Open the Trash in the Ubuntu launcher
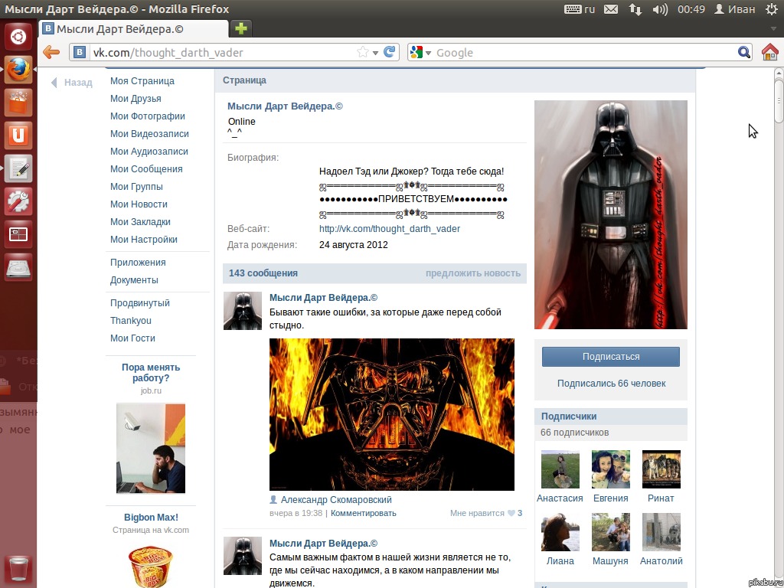The image size is (784, 588). [18, 570]
